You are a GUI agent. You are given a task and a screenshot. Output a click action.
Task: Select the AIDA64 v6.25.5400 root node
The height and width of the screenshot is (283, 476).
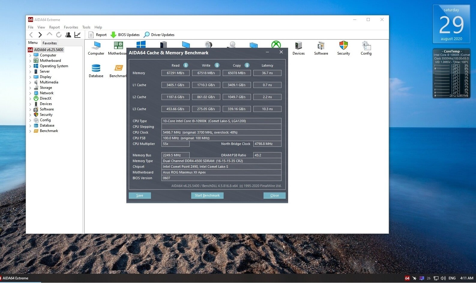(x=46, y=50)
